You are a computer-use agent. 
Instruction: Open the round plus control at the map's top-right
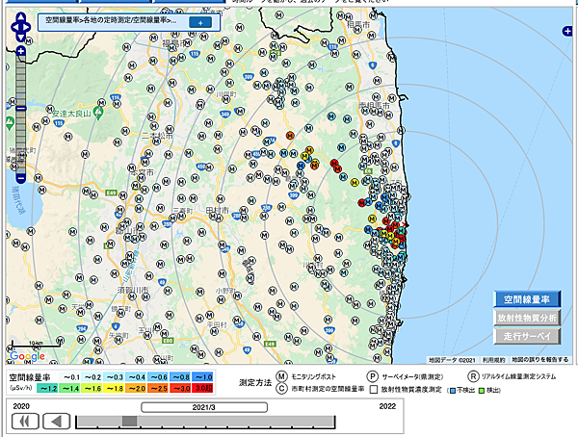point(567,32)
